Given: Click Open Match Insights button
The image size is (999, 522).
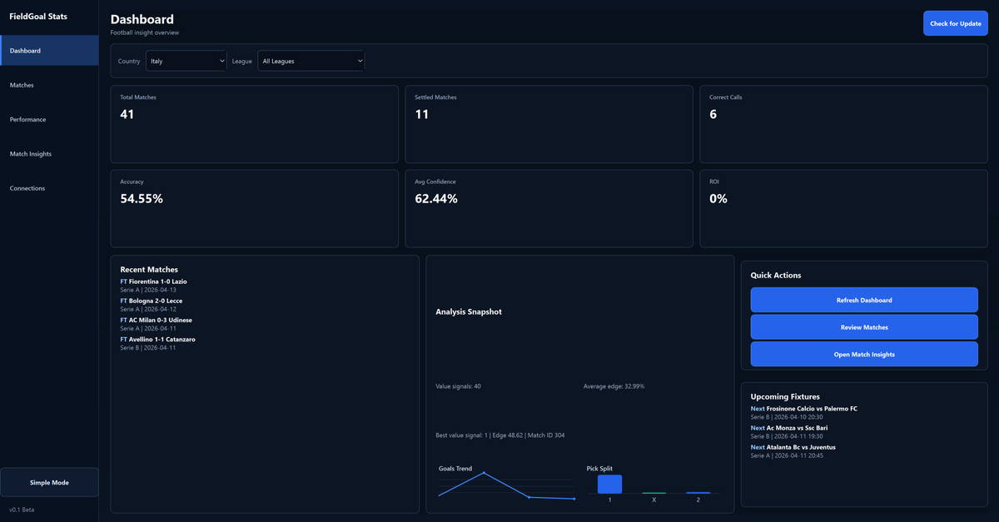Looking at the screenshot, I should [864, 355].
